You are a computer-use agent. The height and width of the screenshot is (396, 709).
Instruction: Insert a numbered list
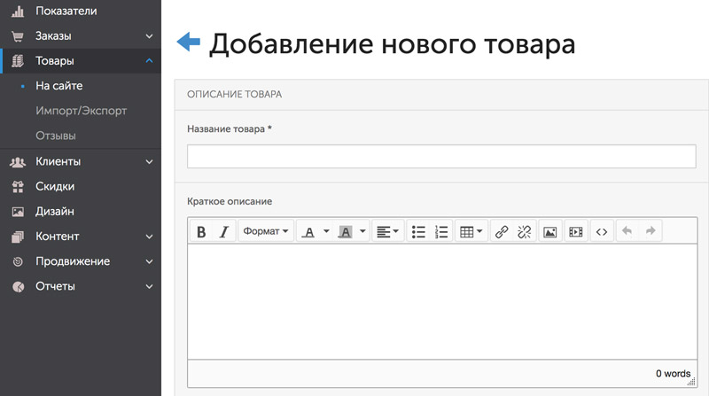point(440,232)
